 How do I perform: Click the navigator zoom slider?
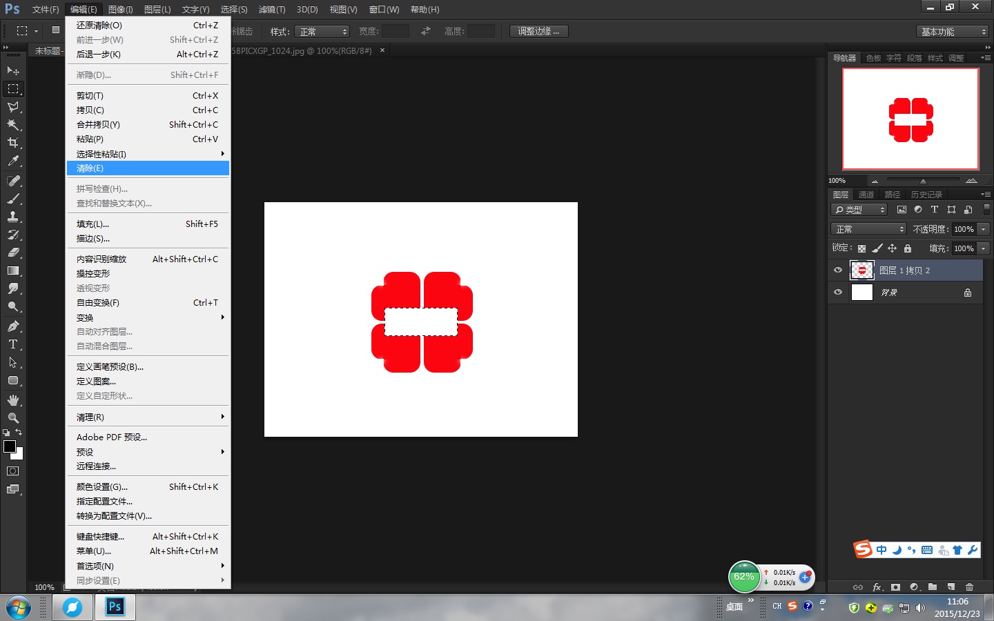923,181
